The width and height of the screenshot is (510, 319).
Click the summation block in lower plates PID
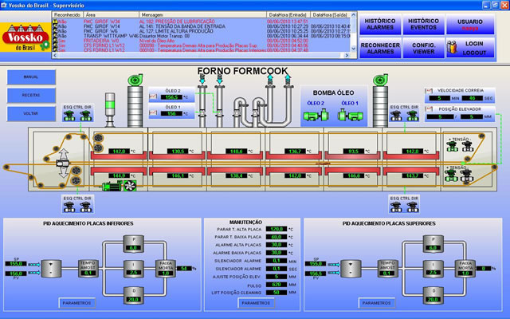click(51, 269)
